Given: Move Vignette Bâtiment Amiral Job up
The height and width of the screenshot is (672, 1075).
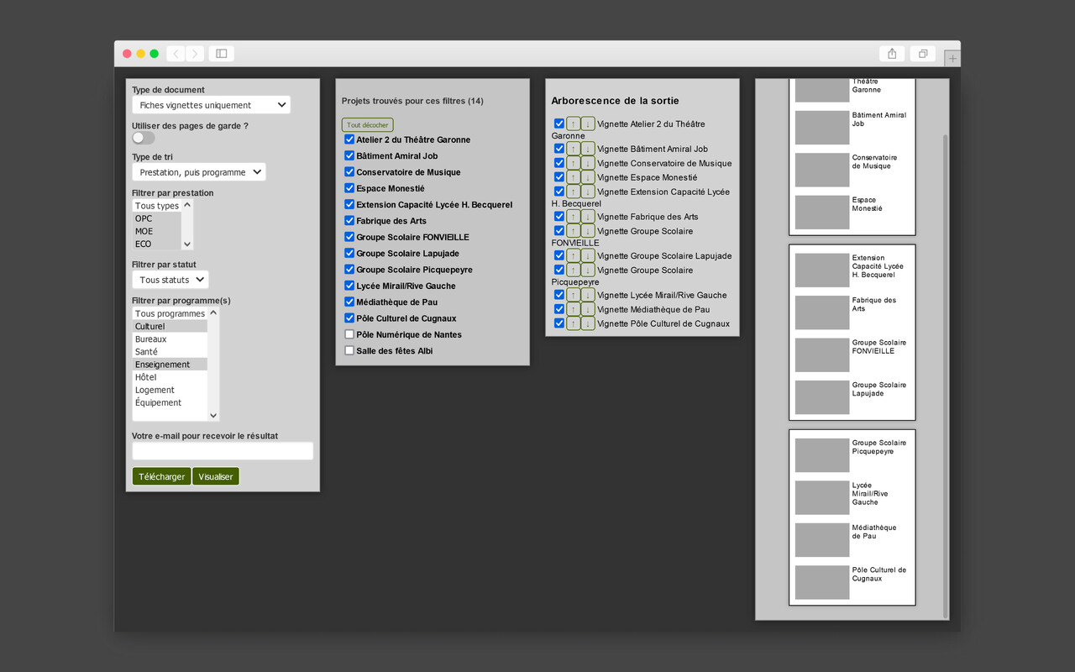Looking at the screenshot, I should pos(574,149).
